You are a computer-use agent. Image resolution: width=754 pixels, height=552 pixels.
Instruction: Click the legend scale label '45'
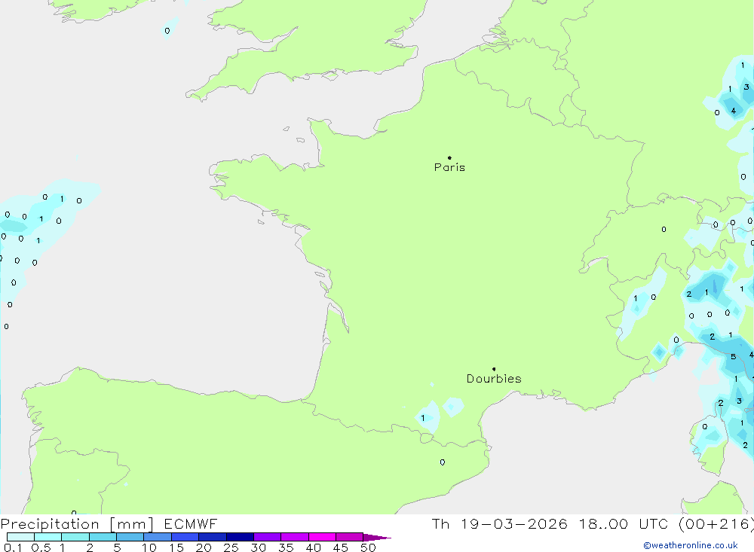[x=341, y=547]
